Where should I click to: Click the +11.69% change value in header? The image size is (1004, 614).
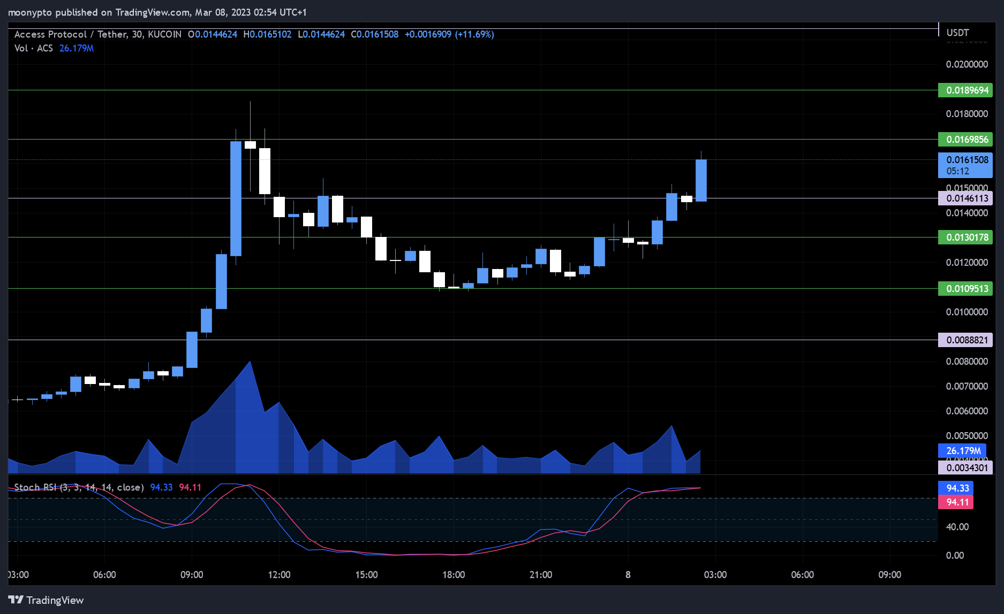474,34
